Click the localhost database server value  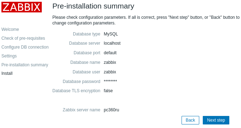click(112, 43)
